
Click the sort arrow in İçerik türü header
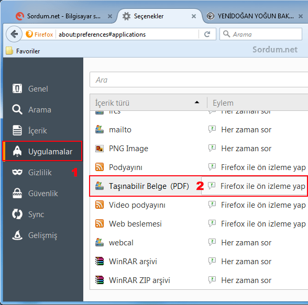point(197,102)
